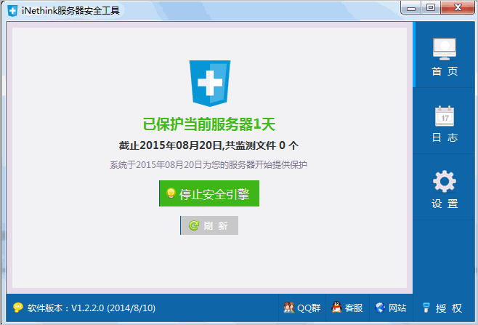Open the QQ群 link
The image size is (478, 325).
(x=302, y=308)
